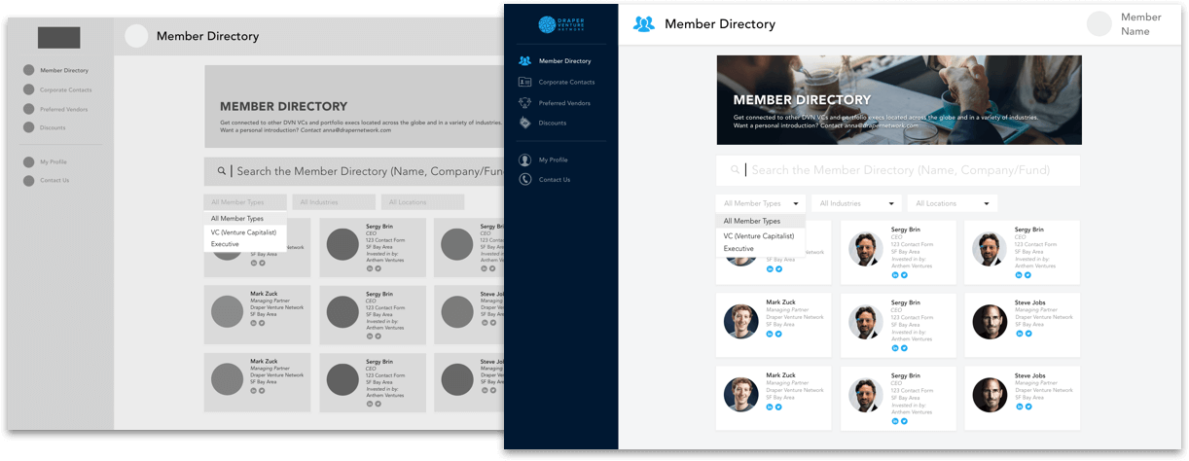Select Executive option in colored design menu

pyautogui.click(x=739, y=249)
